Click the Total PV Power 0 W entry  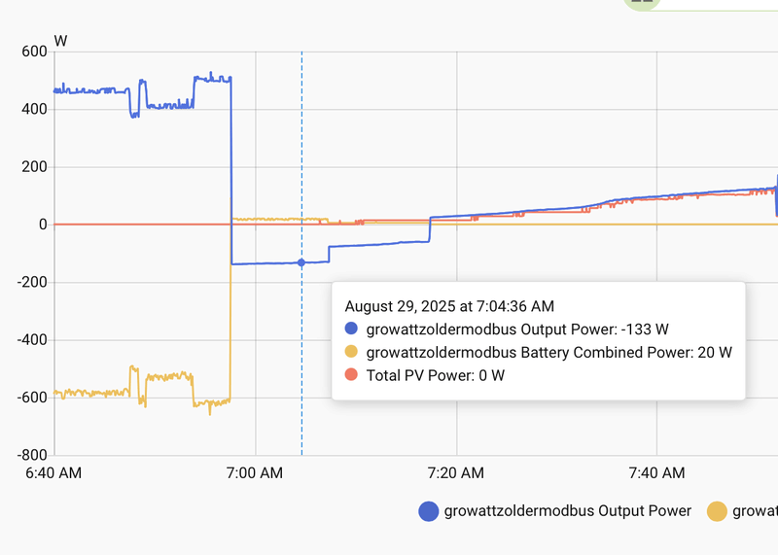pyautogui.click(x=435, y=375)
